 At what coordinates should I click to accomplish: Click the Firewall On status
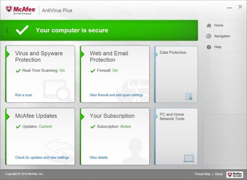115,71
